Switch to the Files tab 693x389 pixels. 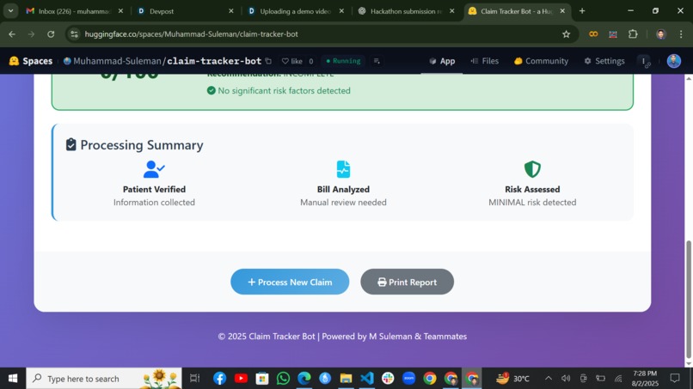(x=484, y=61)
